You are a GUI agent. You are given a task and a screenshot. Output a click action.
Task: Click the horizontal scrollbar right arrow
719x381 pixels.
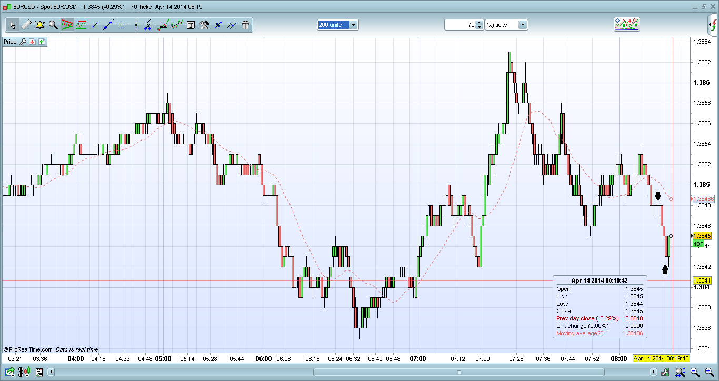653,372
